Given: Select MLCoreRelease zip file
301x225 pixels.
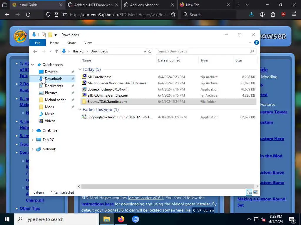Looking at the screenshot, I should point(99,77).
